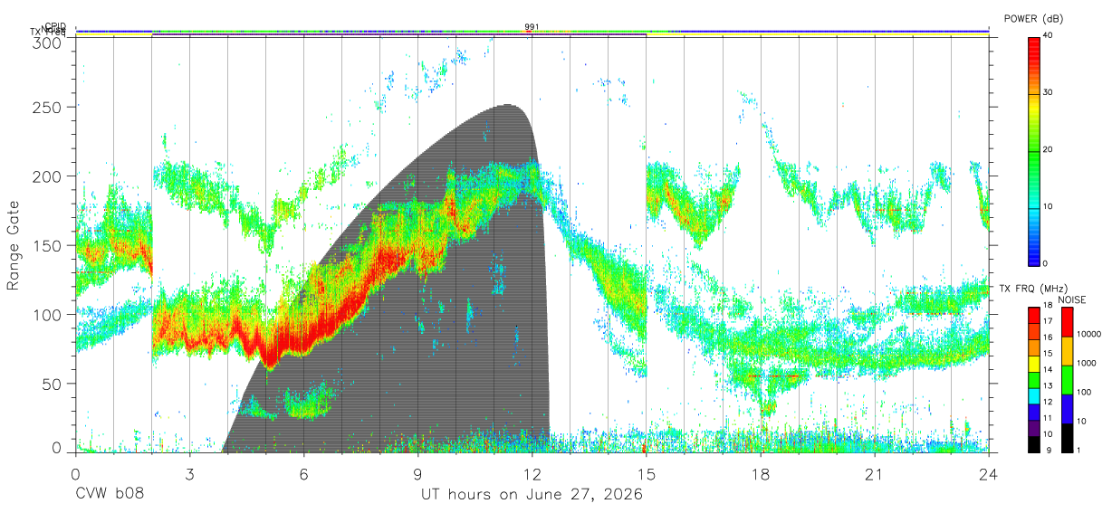This screenshot has height=513, width=1112.
Task: Click the 14 label on the TX FRQ scale
Action: click(1049, 370)
